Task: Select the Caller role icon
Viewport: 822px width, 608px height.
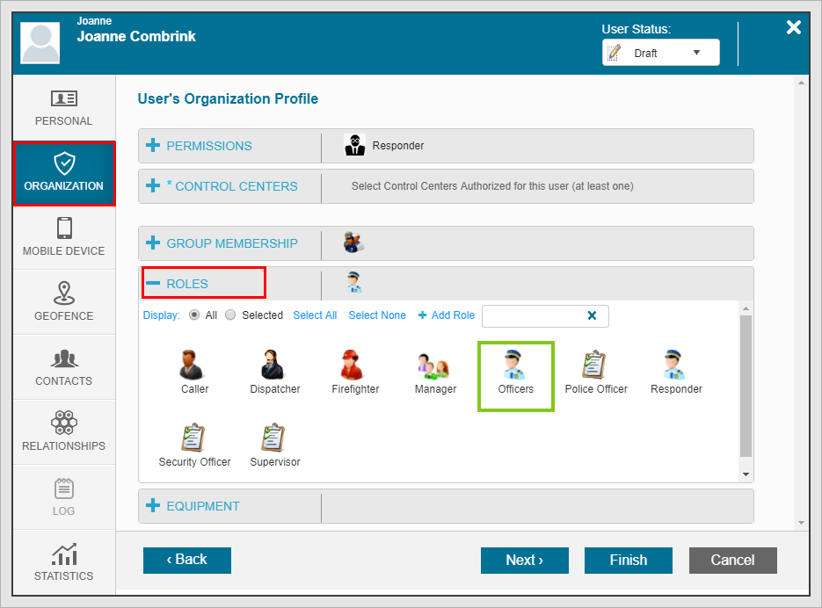Action: 194,365
